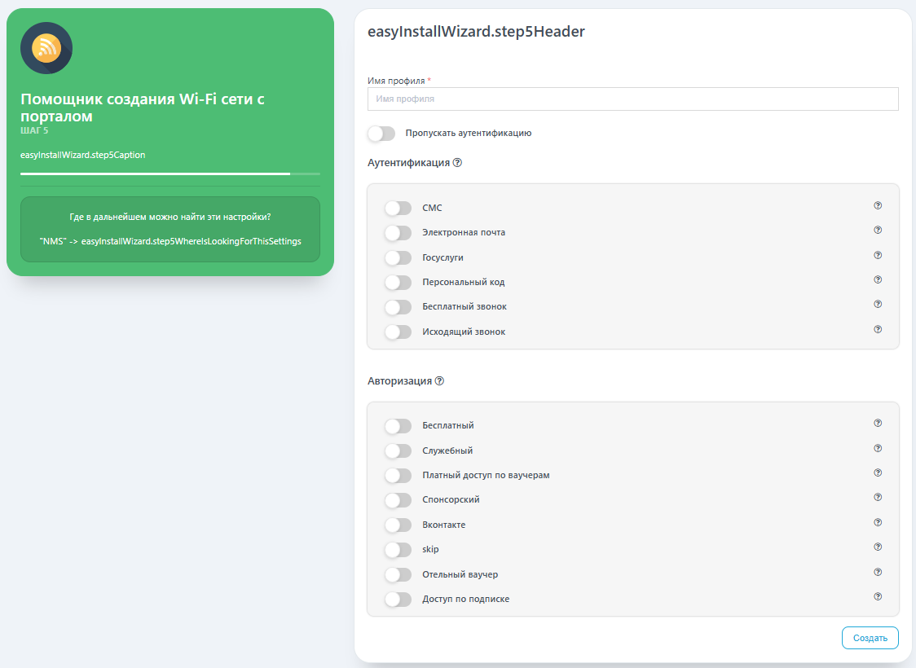The image size is (916, 668).
Task: Show help for Служебный authorization
Action: point(878,448)
